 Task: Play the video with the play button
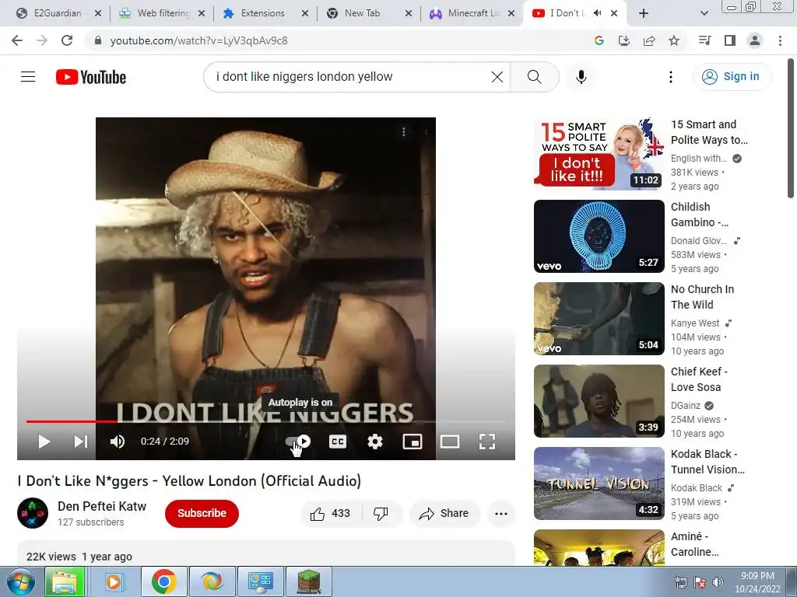click(x=44, y=442)
